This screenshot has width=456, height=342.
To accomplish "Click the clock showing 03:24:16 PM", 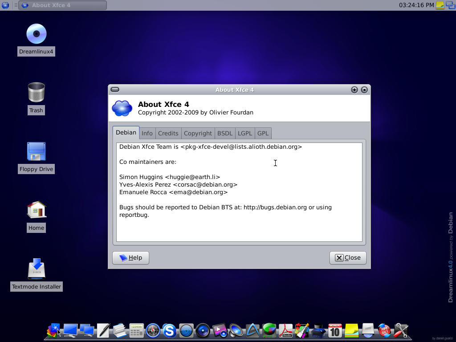I will tap(416, 5).
